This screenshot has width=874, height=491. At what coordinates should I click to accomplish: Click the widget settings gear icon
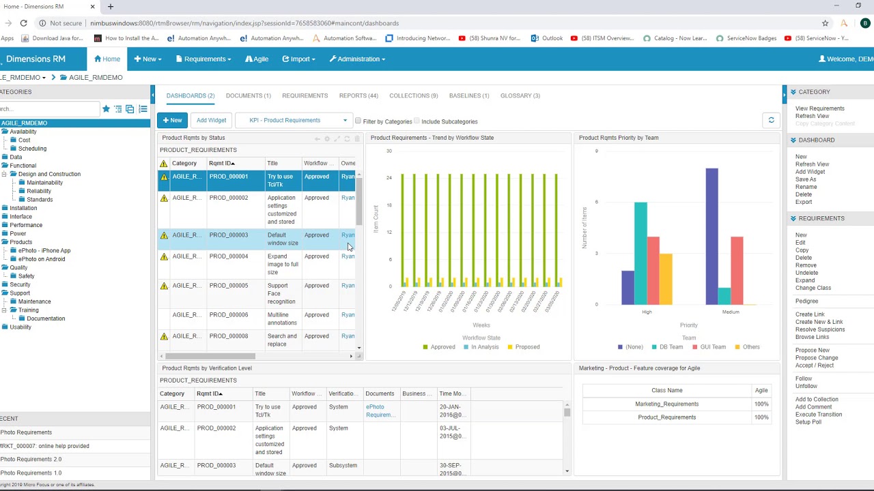click(327, 138)
